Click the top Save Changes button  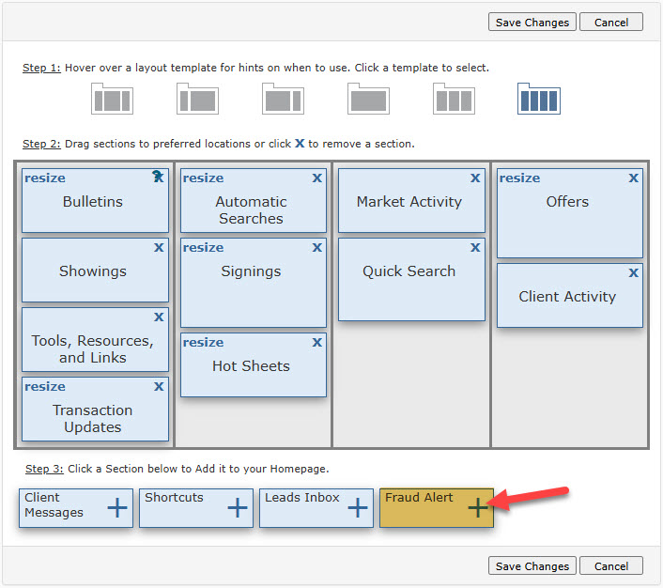pos(532,22)
